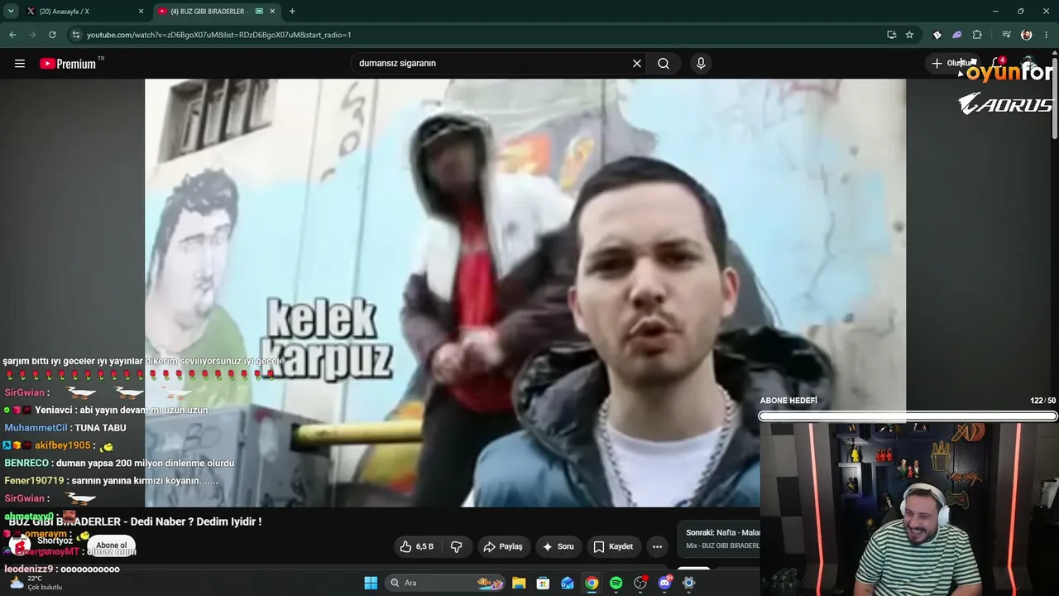The width and height of the screenshot is (1059, 596).
Task: Open the Oluştur create menu
Action: coord(951,64)
